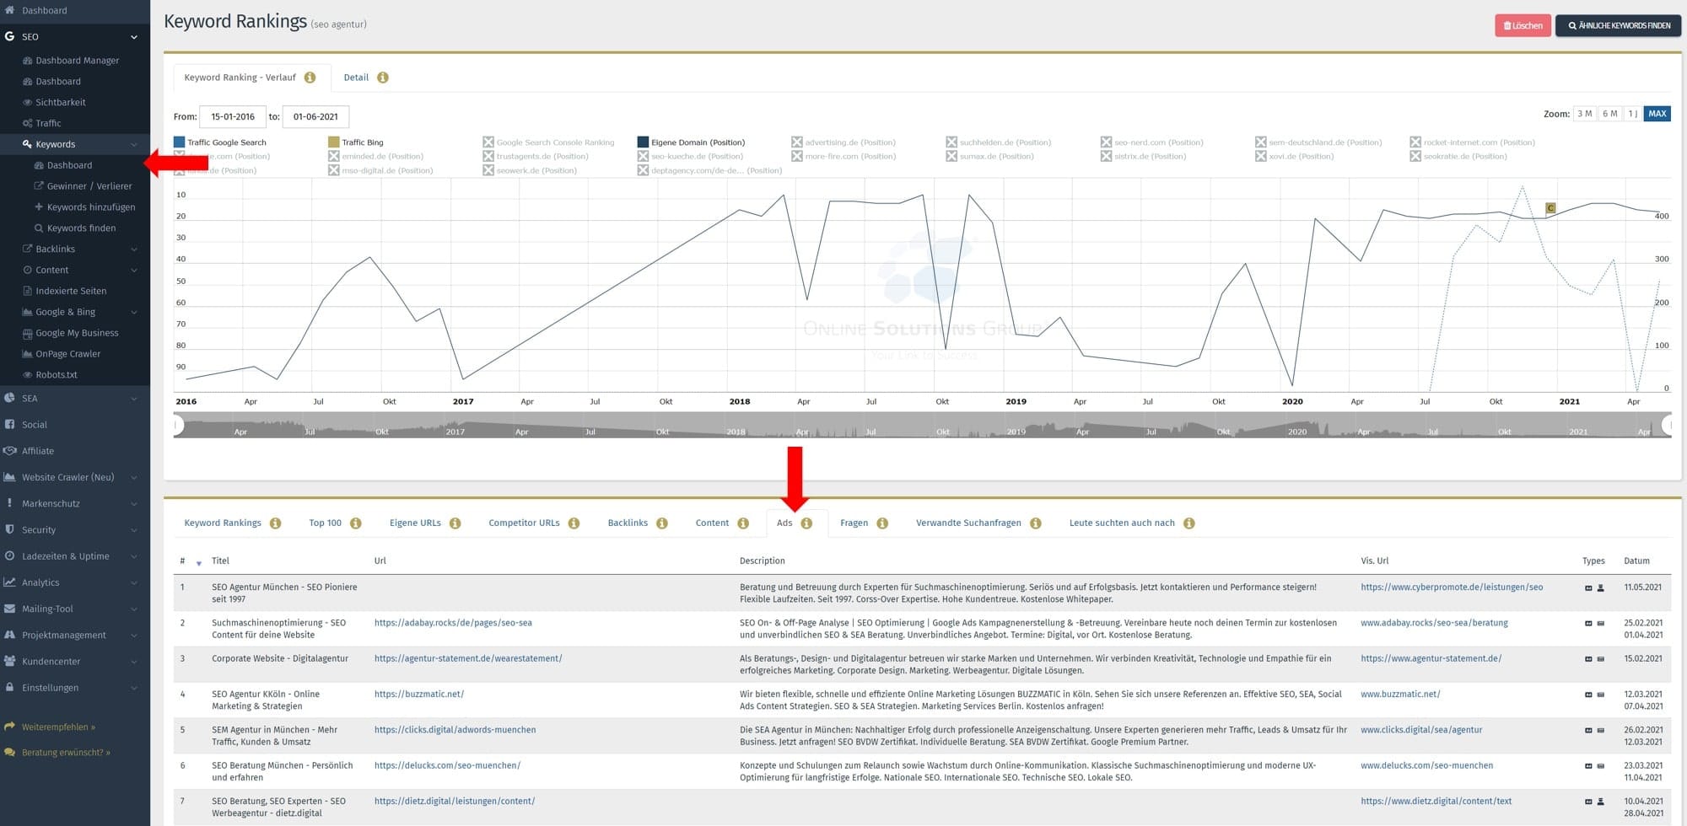This screenshot has height=826, width=1687.
Task: Click the Security shield icon in sidebar
Action: click(x=9, y=529)
